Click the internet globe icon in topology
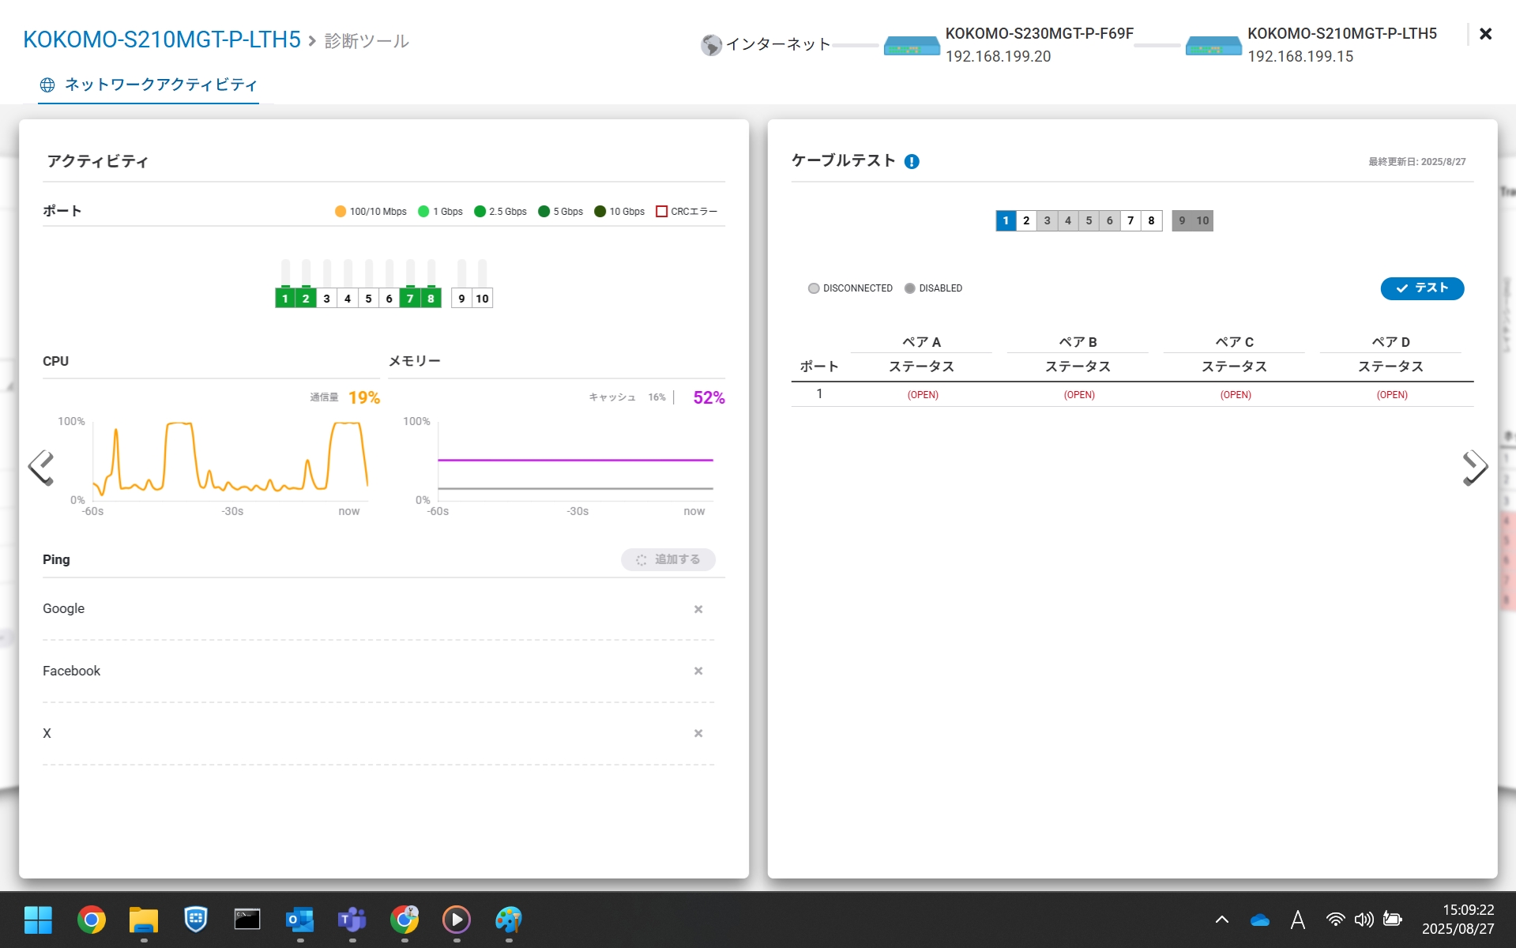 tap(711, 45)
